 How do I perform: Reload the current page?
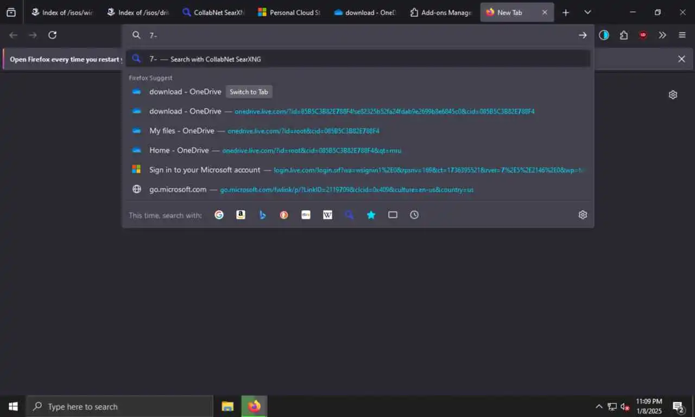coord(52,35)
